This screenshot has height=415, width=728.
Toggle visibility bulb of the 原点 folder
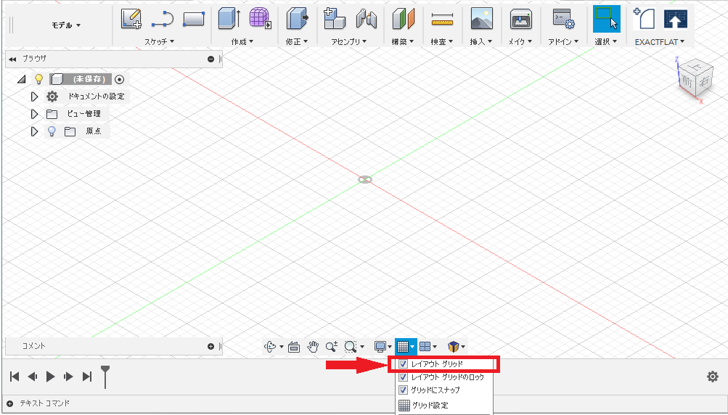pyautogui.click(x=52, y=131)
